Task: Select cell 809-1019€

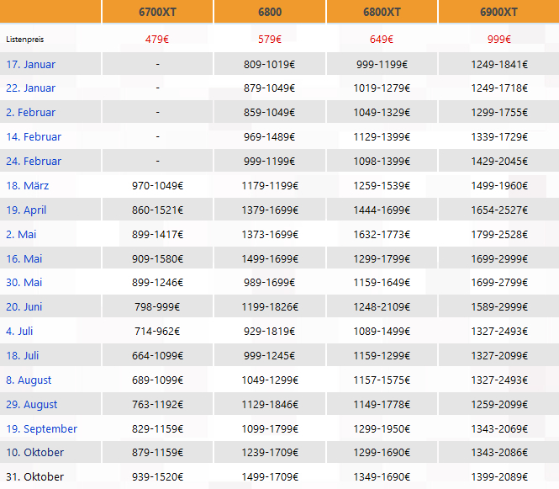Action: tap(270, 64)
